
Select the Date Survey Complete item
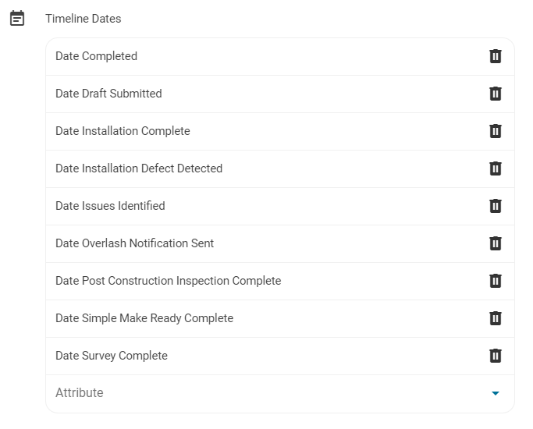pos(112,356)
